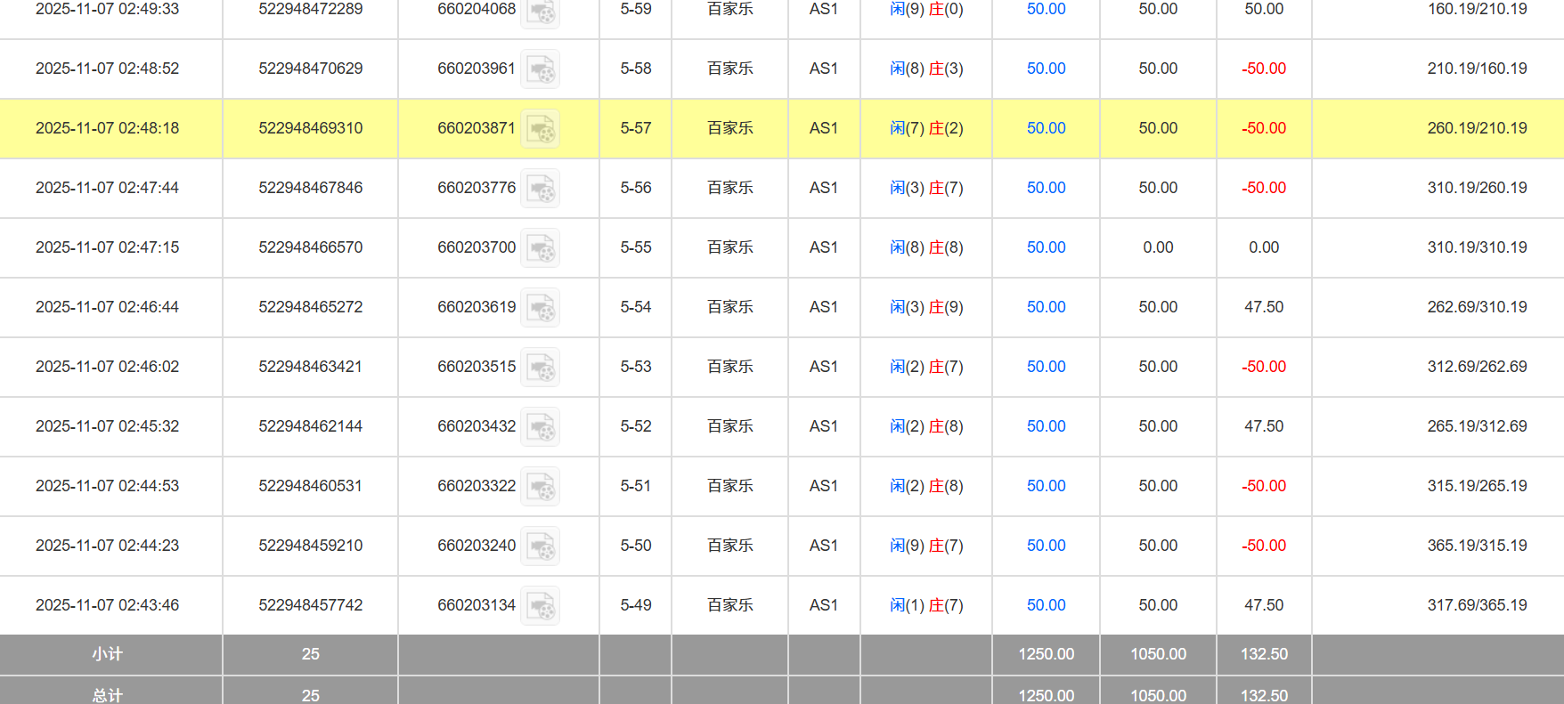
Task: Select the row timestamped 2025-11-07 02:47:44
Action: [107, 188]
